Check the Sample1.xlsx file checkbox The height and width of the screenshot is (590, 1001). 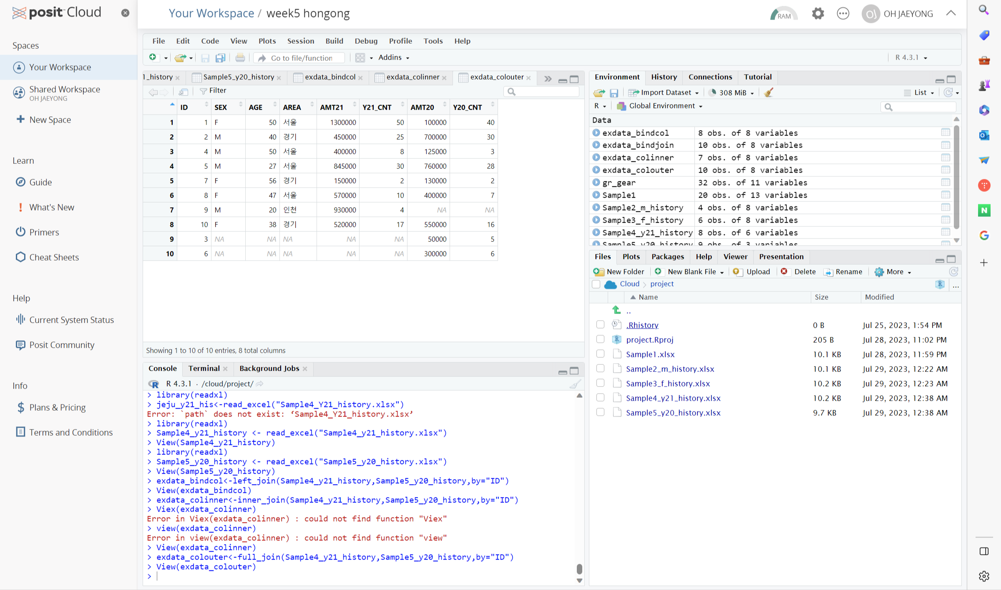(600, 354)
